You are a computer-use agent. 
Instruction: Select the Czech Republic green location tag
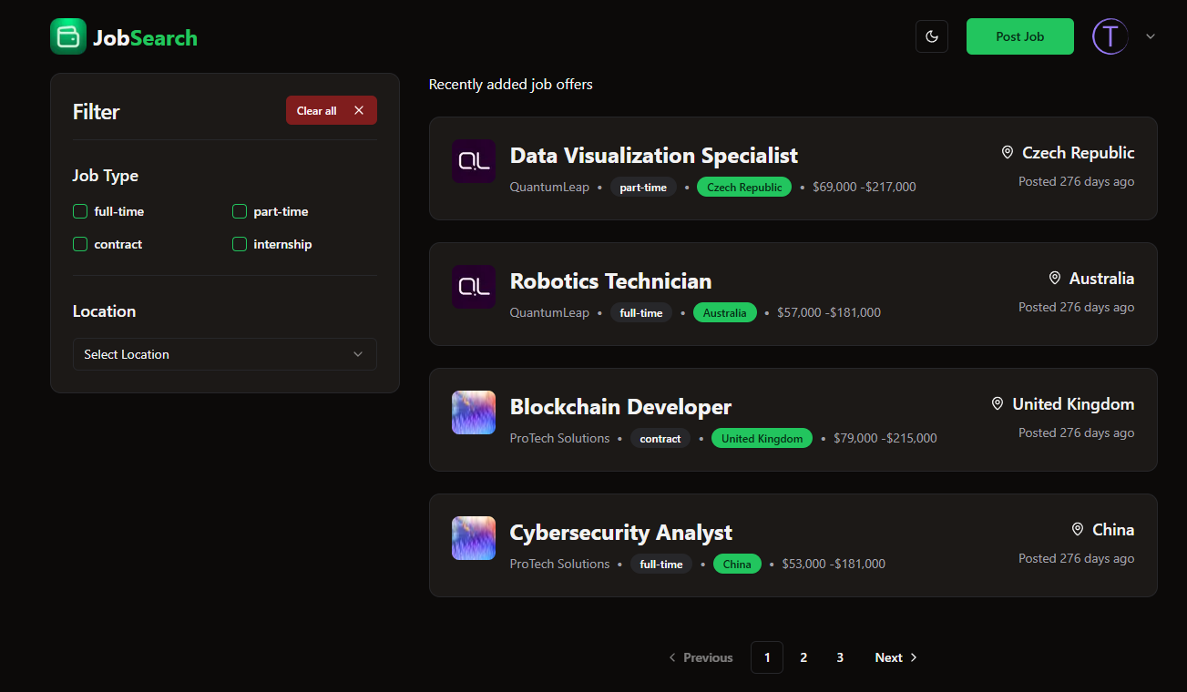click(x=744, y=187)
